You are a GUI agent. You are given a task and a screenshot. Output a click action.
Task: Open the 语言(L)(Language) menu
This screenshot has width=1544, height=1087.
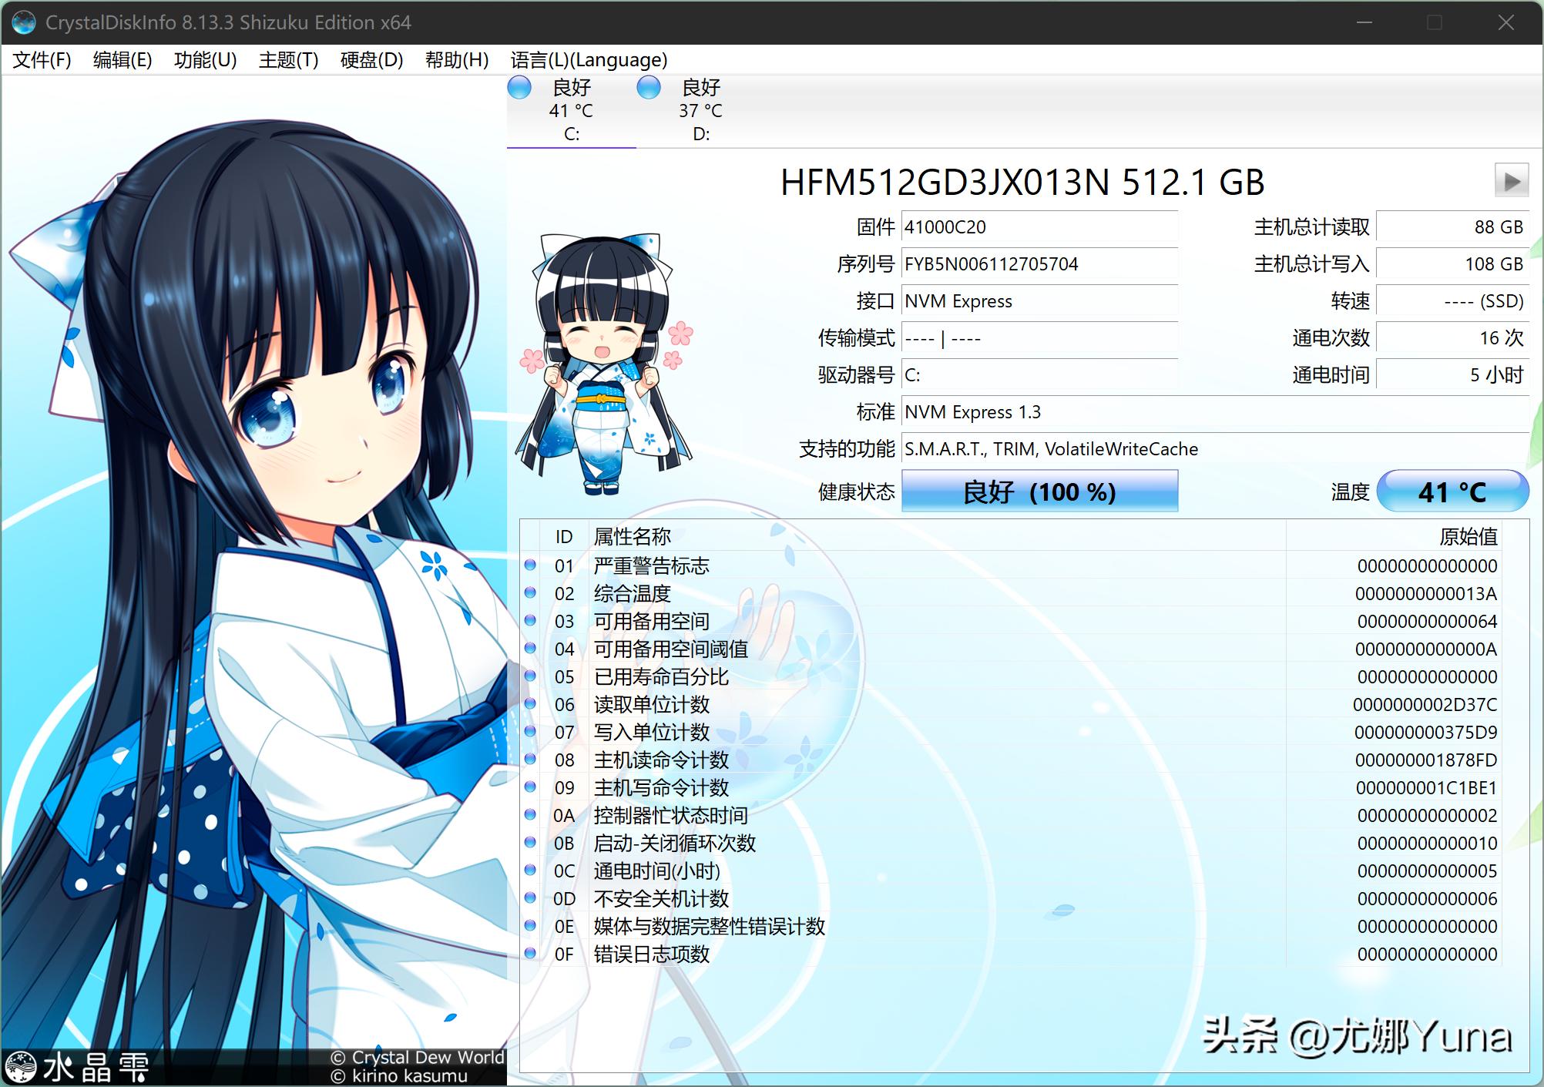(x=589, y=59)
